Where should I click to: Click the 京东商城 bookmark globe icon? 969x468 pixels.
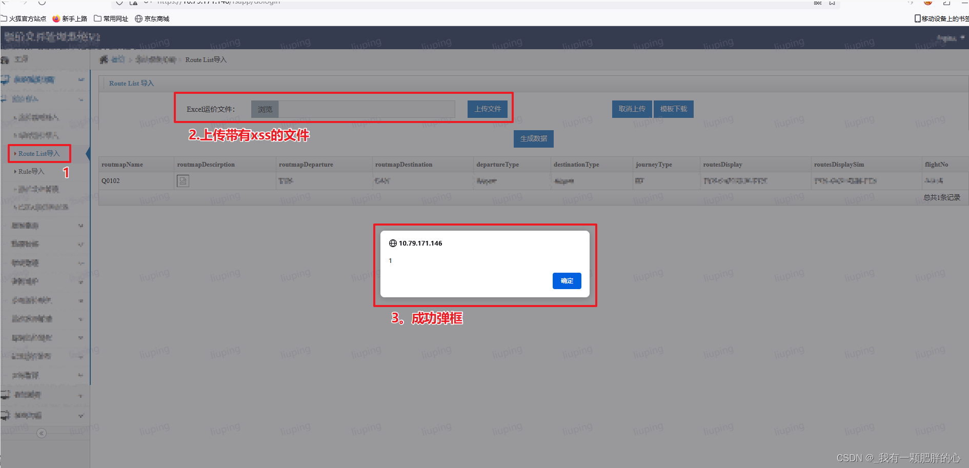(138, 18)
